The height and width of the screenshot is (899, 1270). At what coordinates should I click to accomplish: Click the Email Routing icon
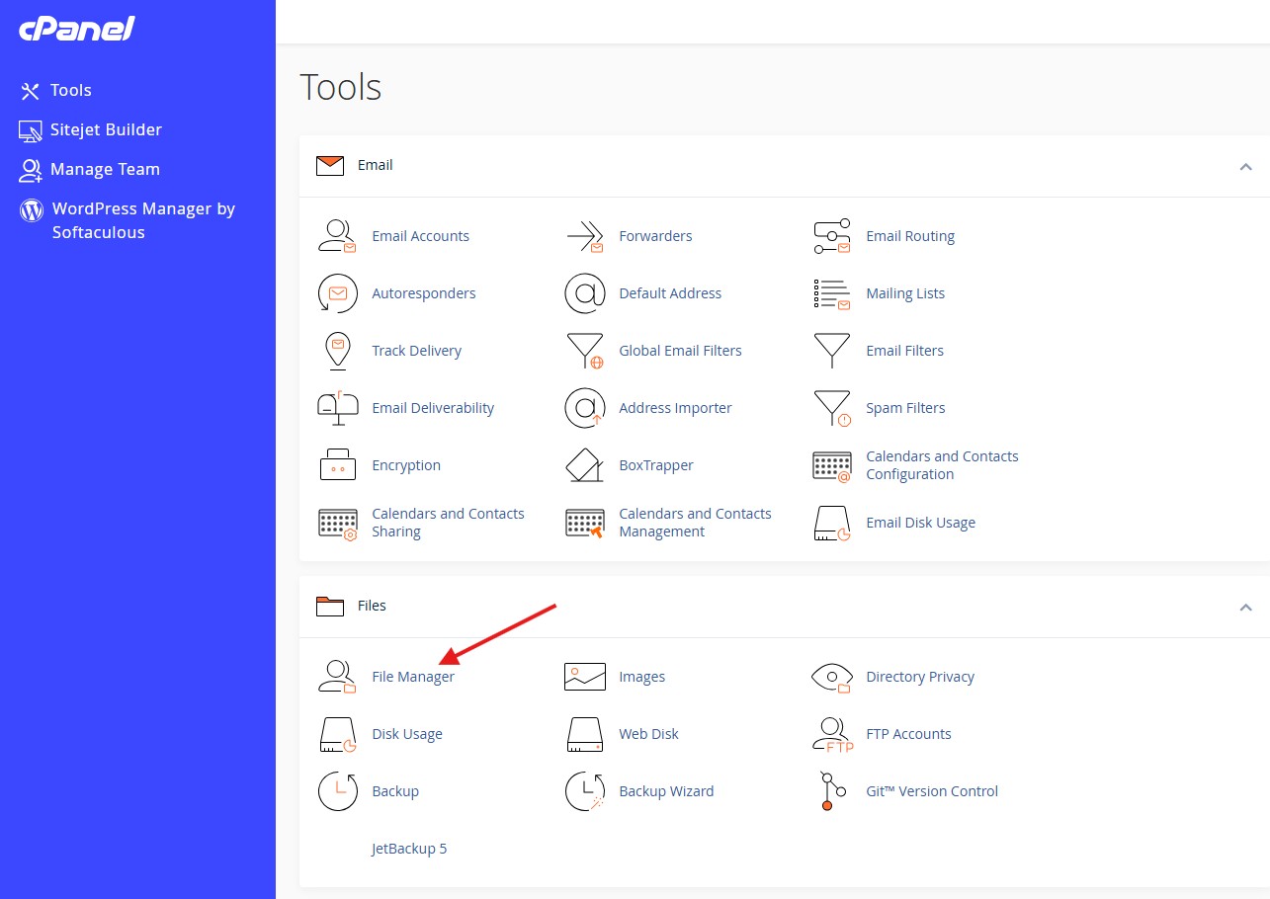click(x=831, y=236)
